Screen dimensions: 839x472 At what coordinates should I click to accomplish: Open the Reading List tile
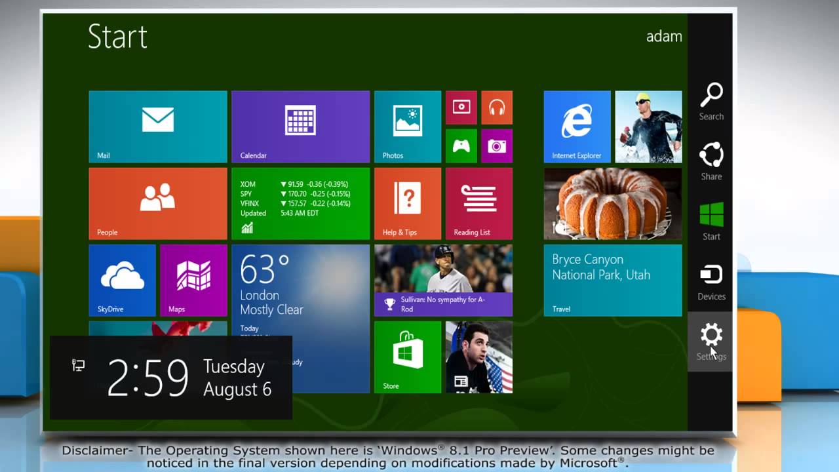pos(479,203)
